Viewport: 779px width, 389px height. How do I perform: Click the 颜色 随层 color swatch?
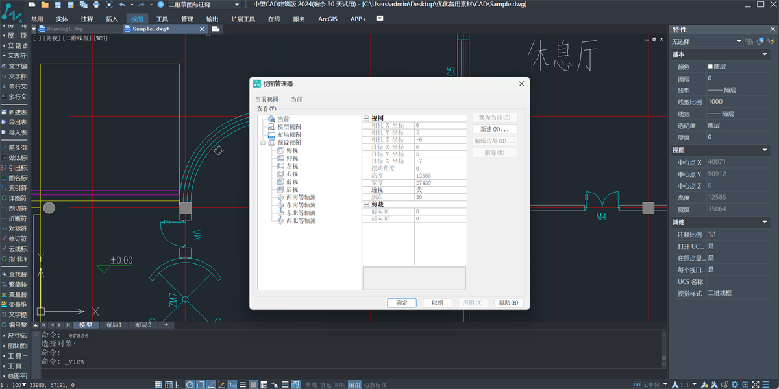(710, 67)
